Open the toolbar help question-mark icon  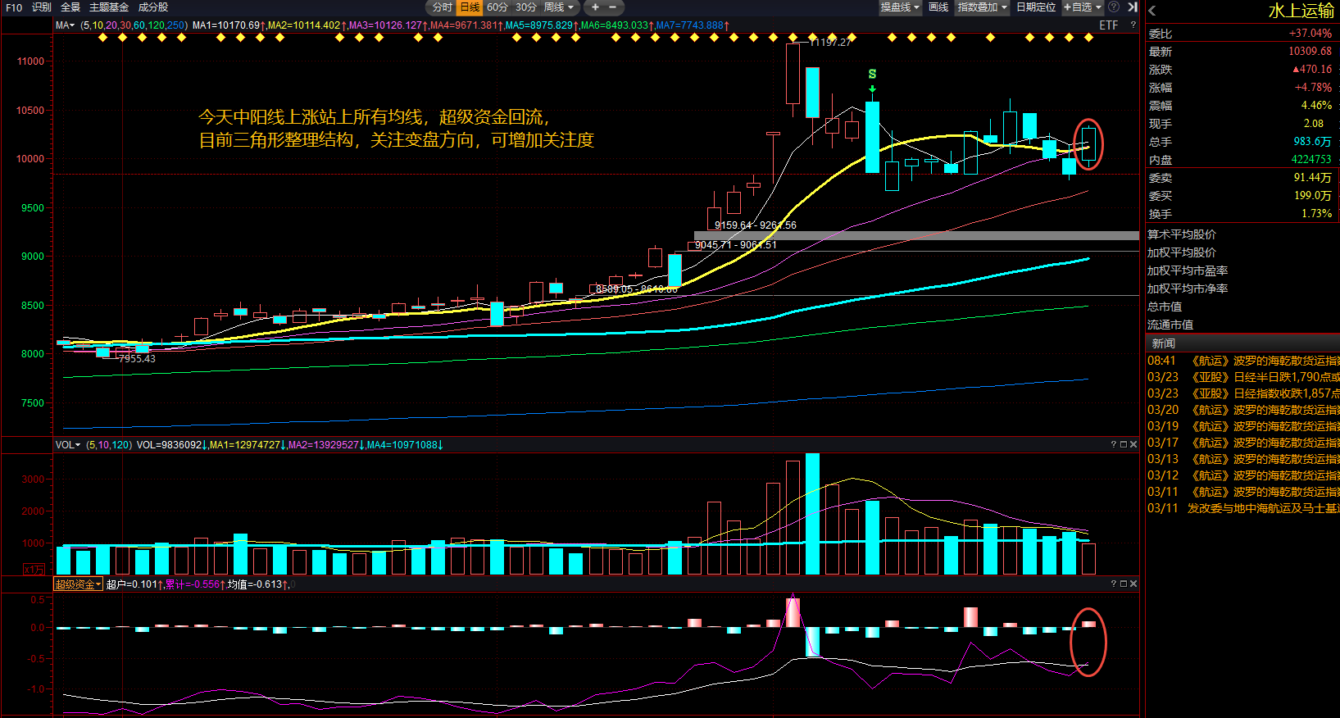[x=1114, y=7]
